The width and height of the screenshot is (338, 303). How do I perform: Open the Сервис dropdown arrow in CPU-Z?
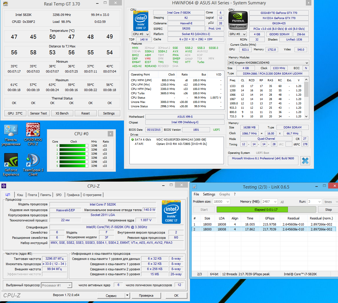[127, 295]
